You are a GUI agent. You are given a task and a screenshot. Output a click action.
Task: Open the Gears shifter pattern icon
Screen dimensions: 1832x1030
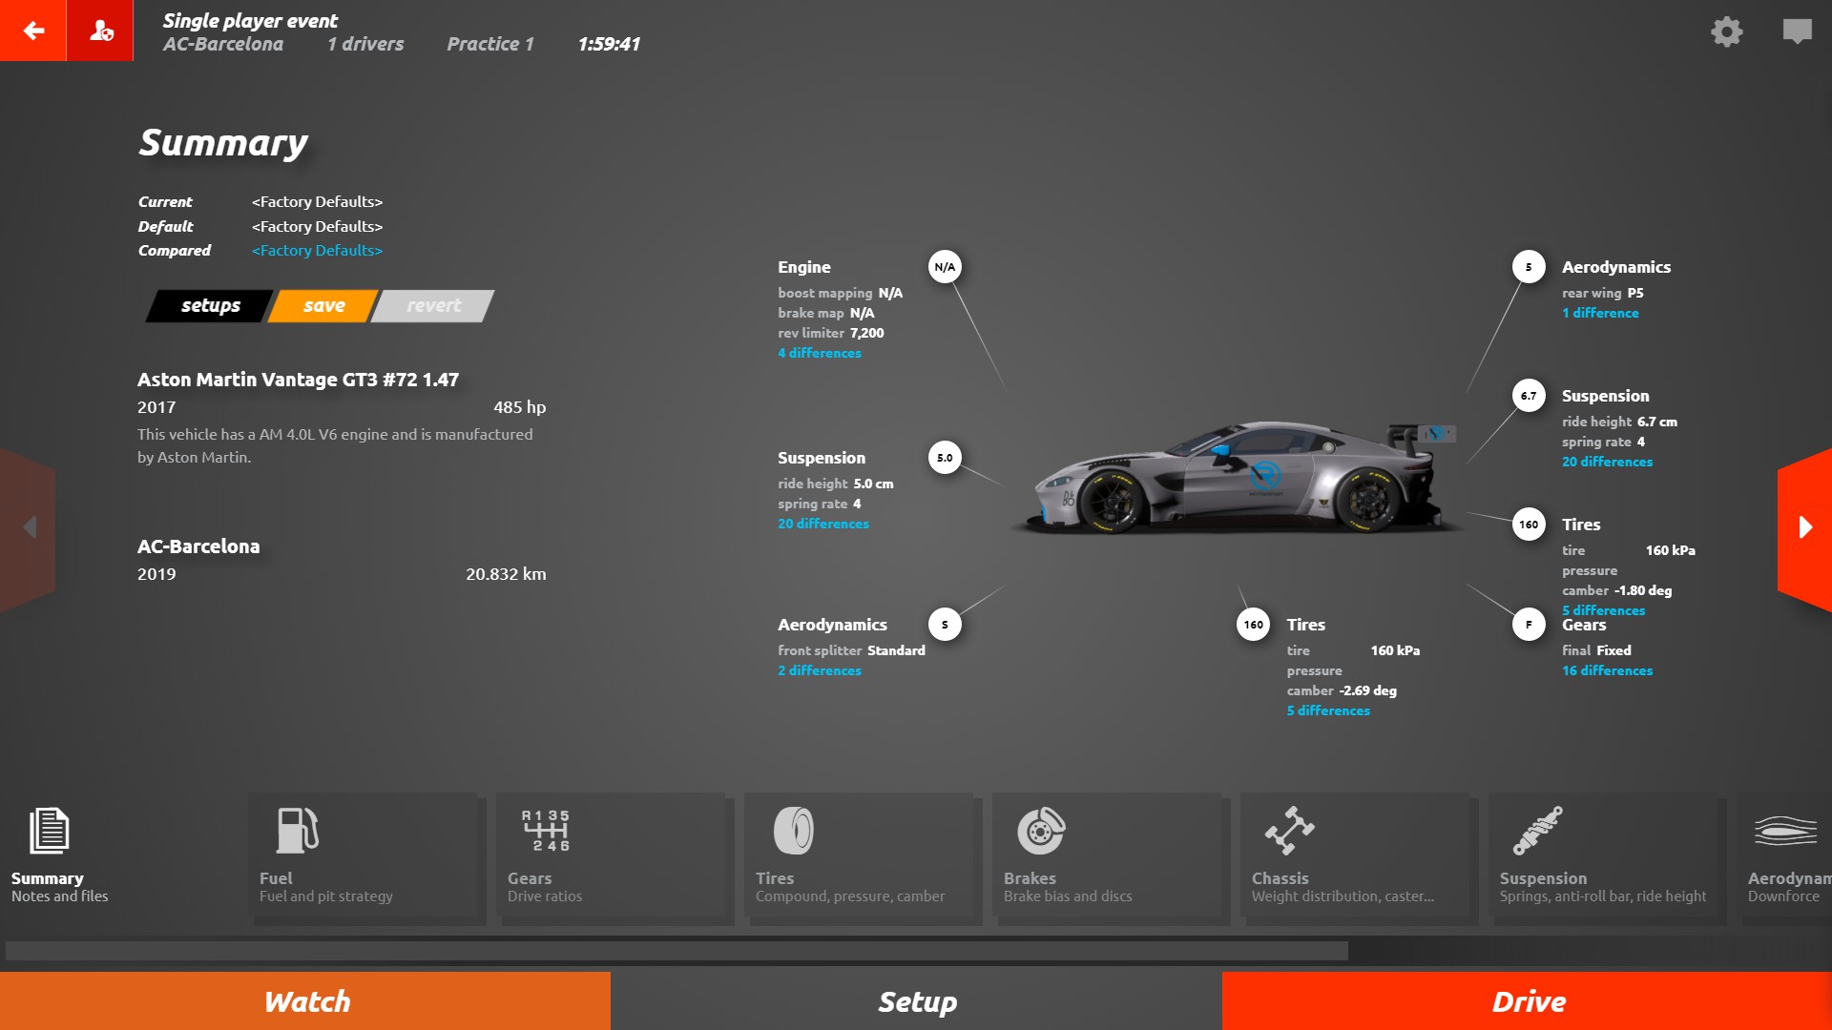[546, 830]
